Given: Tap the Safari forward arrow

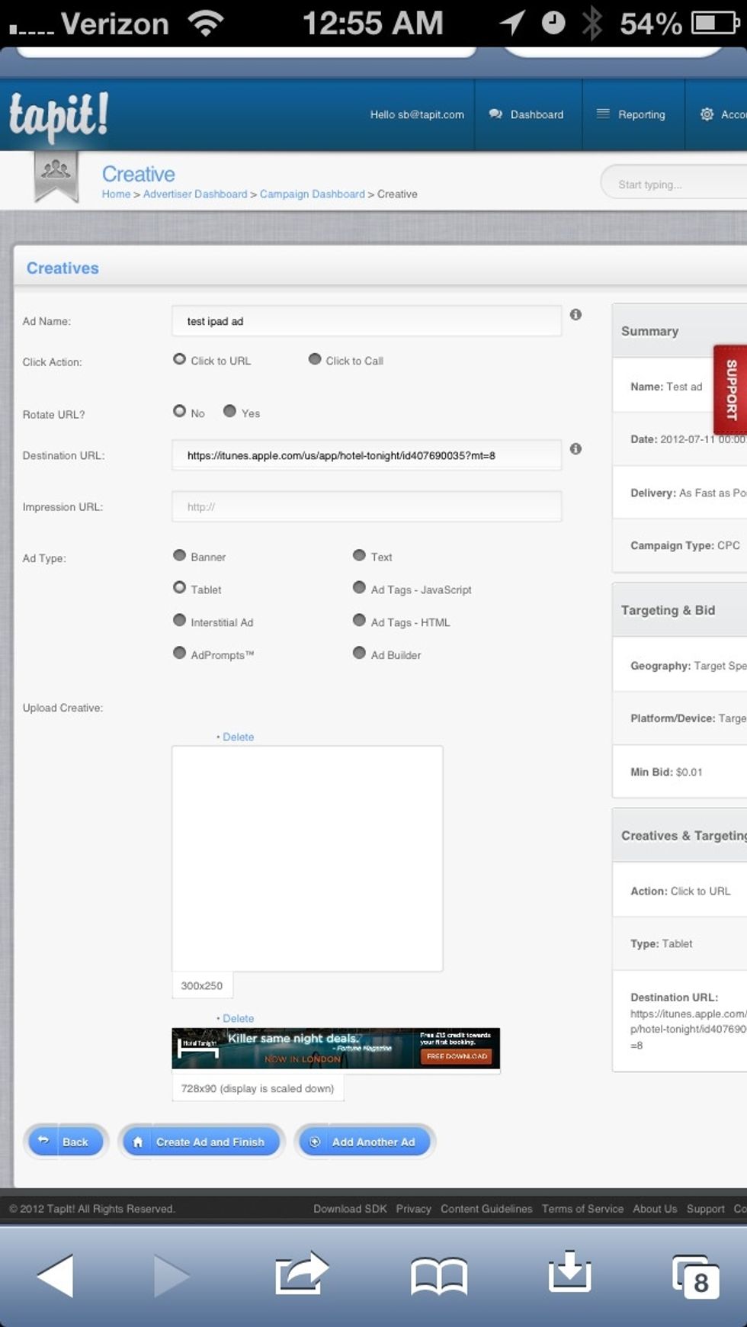Looking at the screenshot, I should [172, 1274].
